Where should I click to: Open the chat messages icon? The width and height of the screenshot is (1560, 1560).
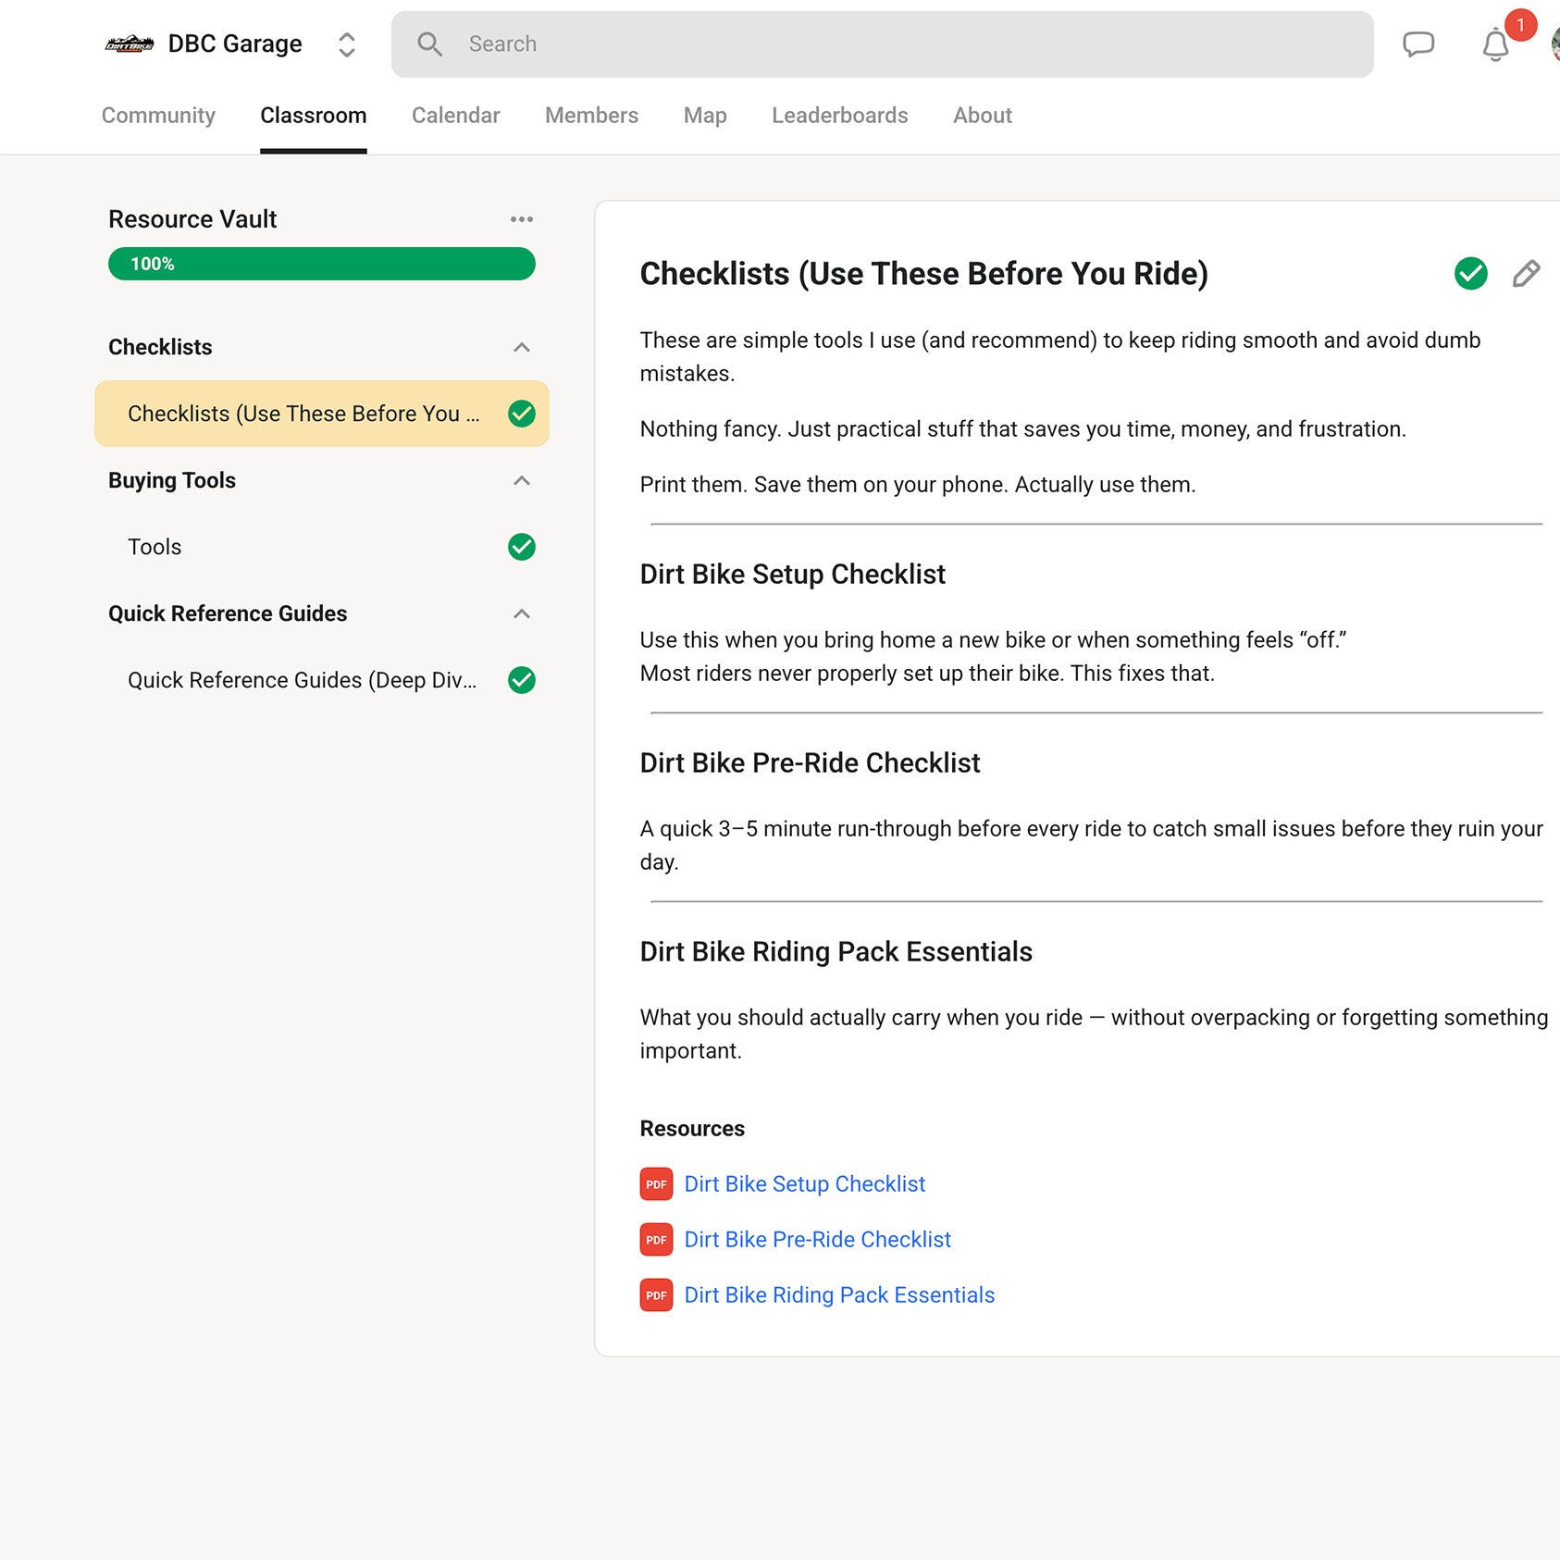(x=1418, y=44)
